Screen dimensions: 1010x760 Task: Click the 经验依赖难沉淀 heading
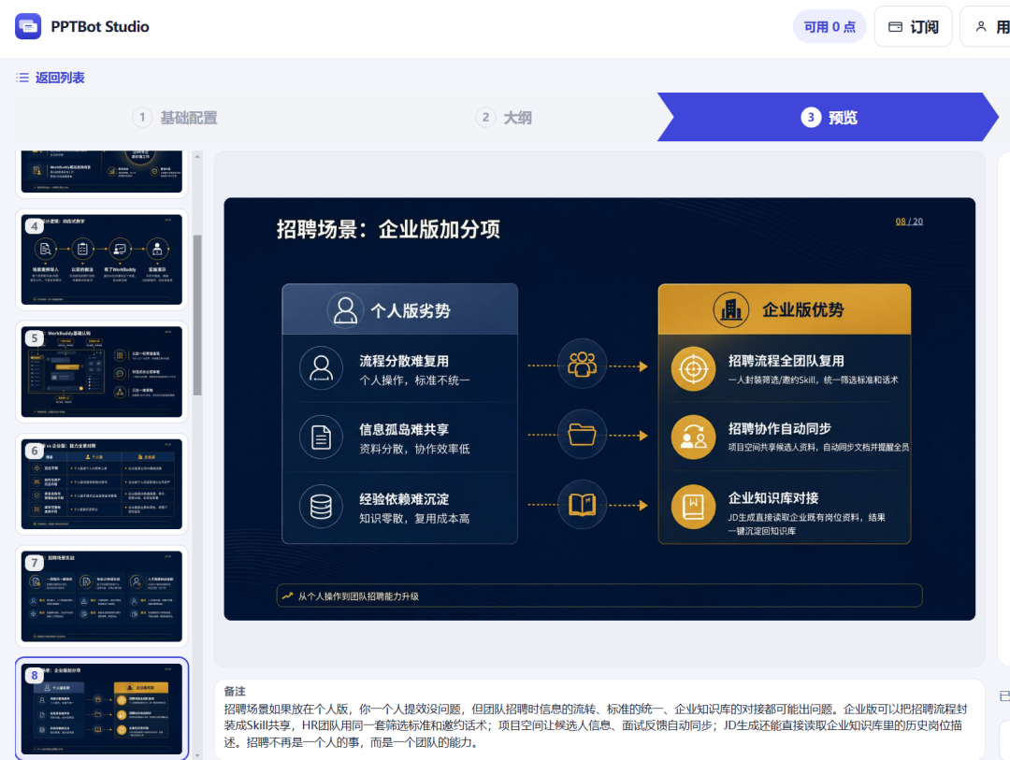(x=404, y=499)
